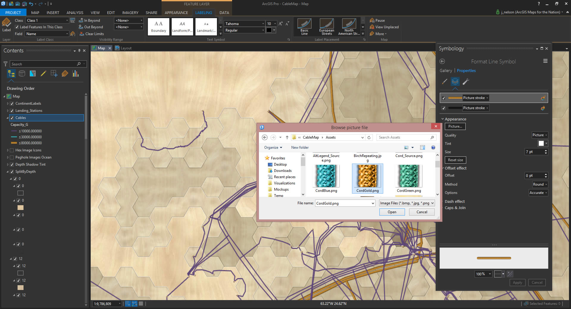The width and height of the screenshot is (571, 309).
Task: Open the APPEARANCE ribbon tab
Action: [x=176, y=12]
